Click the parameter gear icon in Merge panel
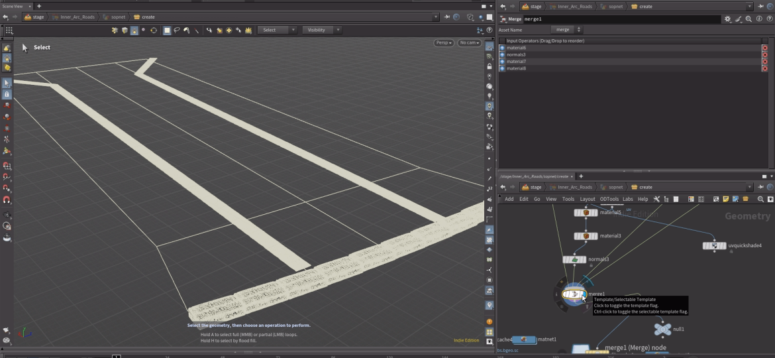This screenshot has height=358, width=775. click(728, 19)
